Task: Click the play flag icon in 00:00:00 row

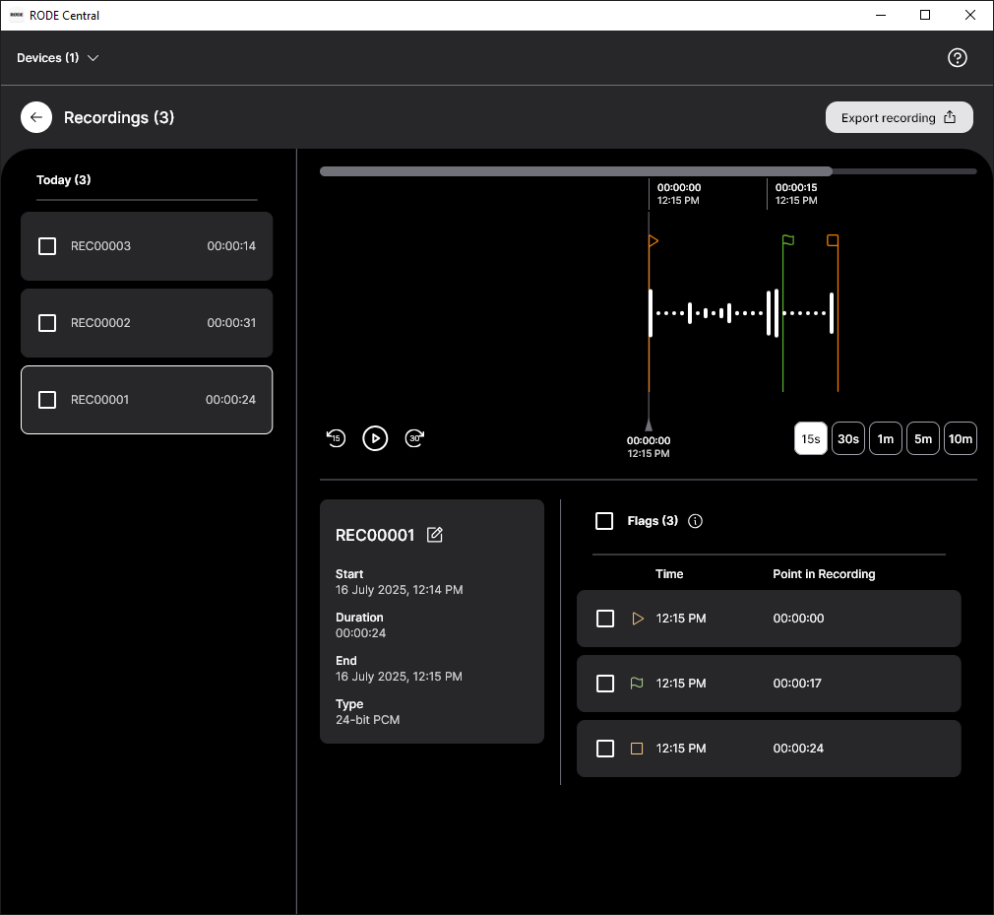Action: [x=638, y=619]
